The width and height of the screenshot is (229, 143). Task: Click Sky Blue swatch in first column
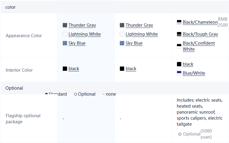[x=65, y=43]
